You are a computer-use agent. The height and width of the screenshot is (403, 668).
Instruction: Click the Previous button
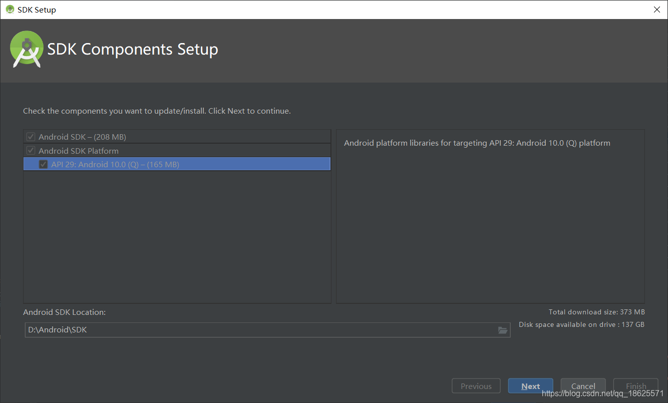[x=476, y=386]
